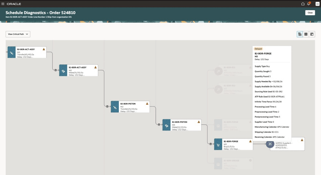The width and height of the screenshot is (321, 175).
Task: Click the home icon in top bar
Action: (302, 4)
